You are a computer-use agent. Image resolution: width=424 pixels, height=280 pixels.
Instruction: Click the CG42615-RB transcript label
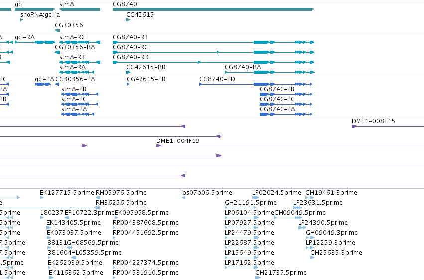[146, 67]
